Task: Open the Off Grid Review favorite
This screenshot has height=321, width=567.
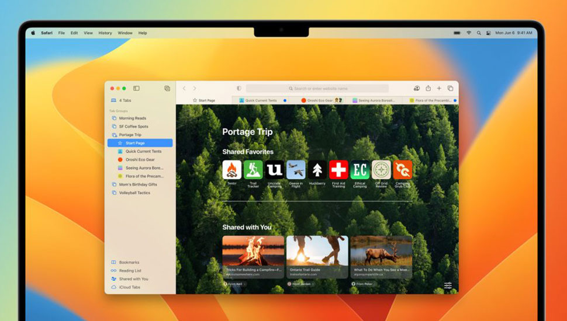Action: 381,170
